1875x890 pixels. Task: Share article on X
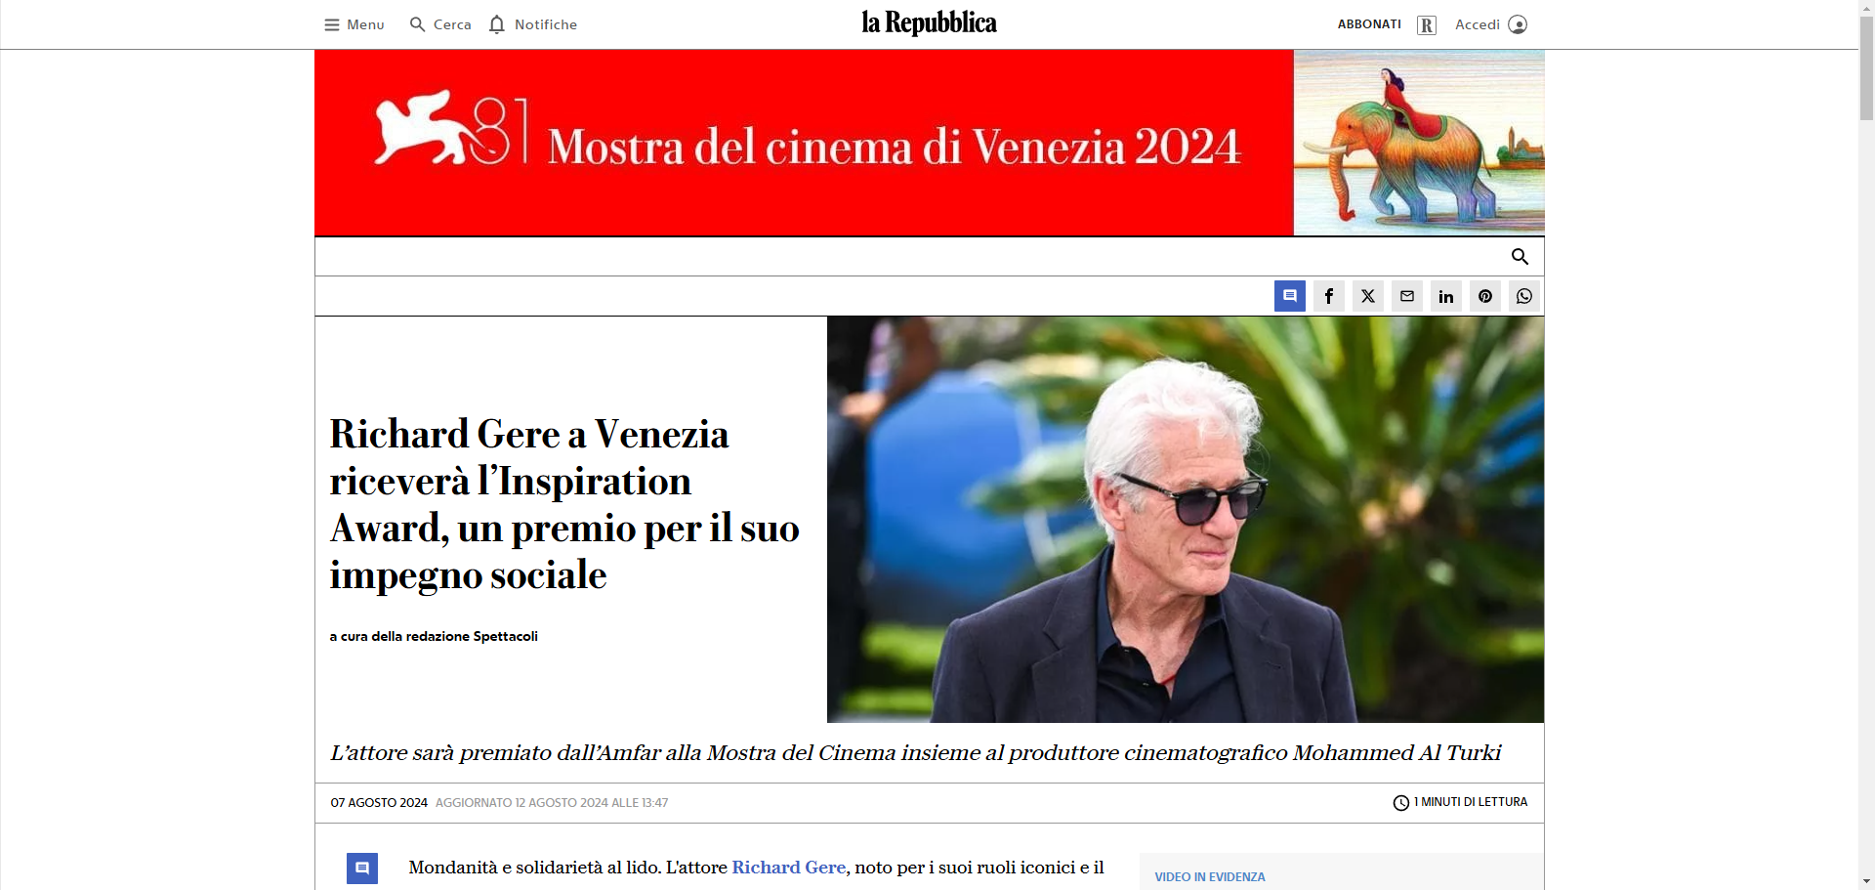pyautogui.click(x=1368, y=296)
